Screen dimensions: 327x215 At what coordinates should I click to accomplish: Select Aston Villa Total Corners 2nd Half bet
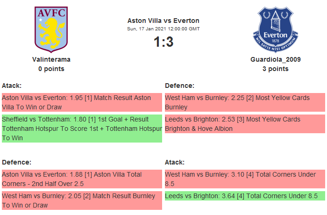[x=82, y=179]
